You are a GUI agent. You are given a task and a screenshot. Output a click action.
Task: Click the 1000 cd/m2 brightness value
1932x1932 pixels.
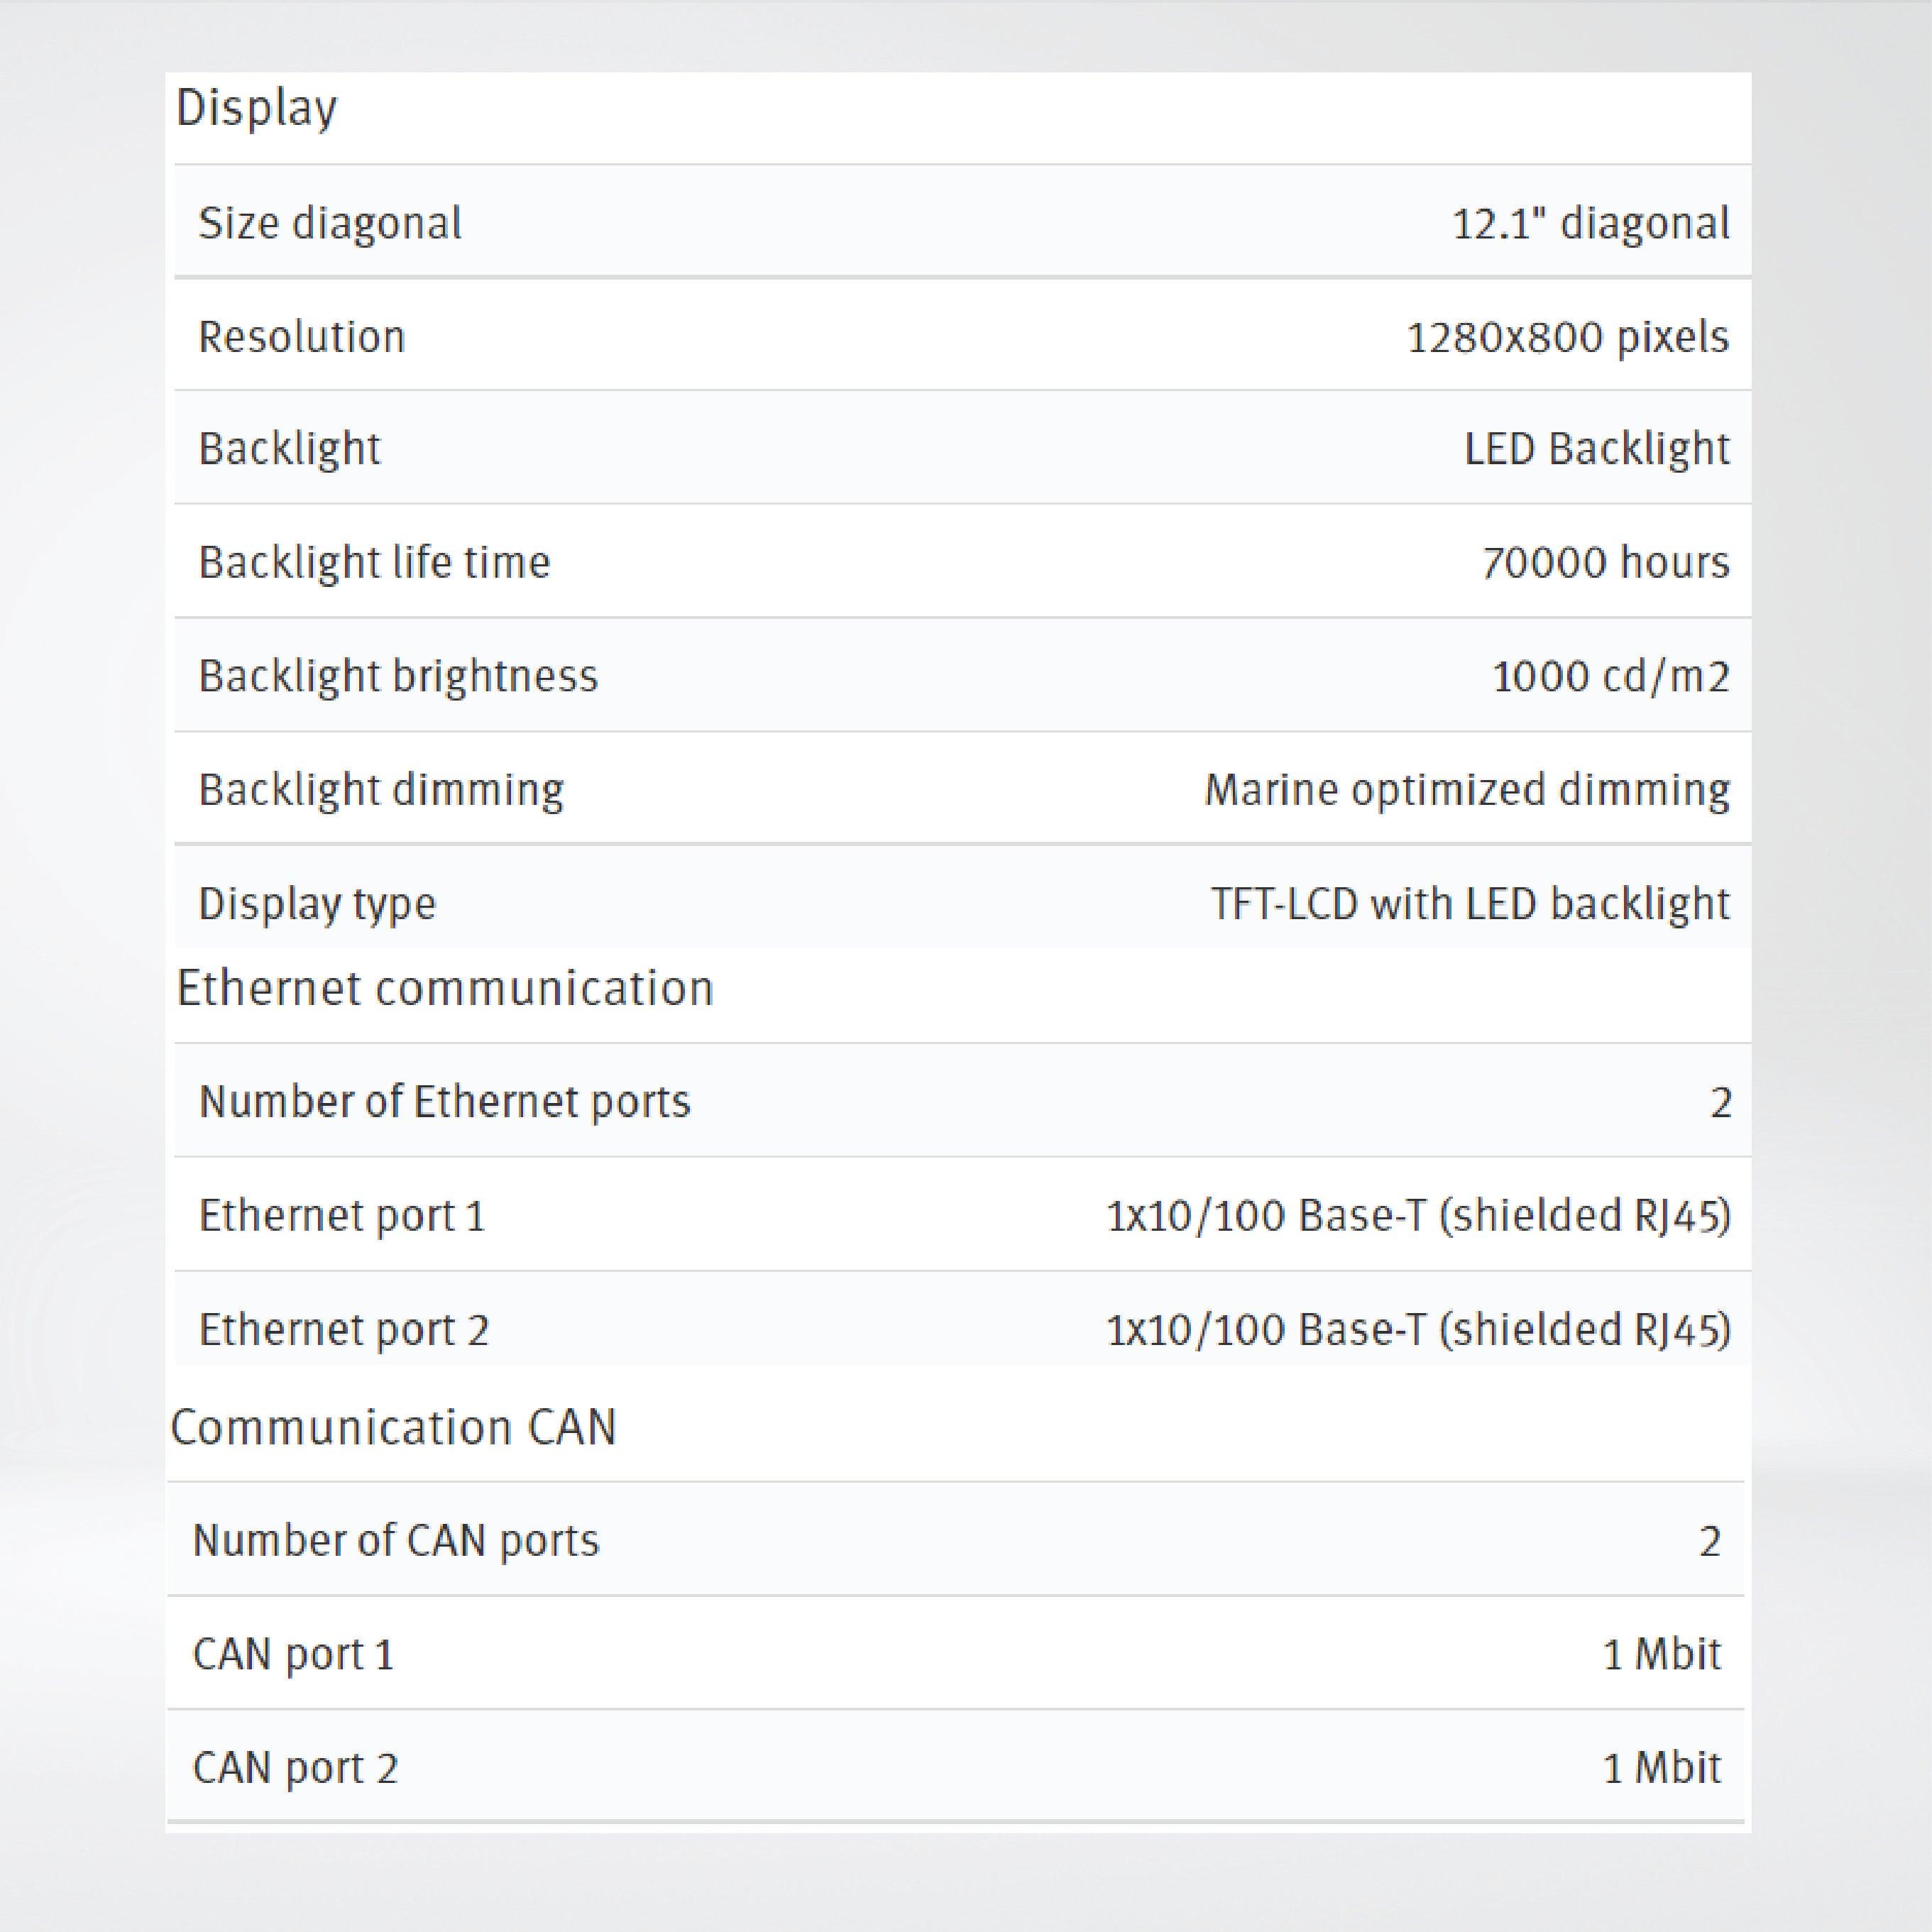(x=1610, y=677)
